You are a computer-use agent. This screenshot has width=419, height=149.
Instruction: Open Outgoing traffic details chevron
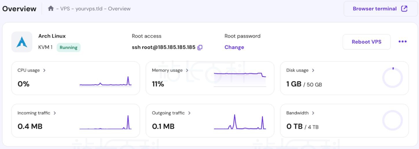click(x=189, y=113)
